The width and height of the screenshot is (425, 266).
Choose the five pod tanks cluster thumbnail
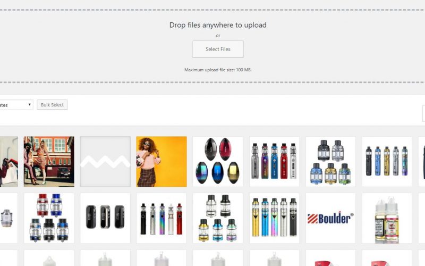click(x=330, y=162)
